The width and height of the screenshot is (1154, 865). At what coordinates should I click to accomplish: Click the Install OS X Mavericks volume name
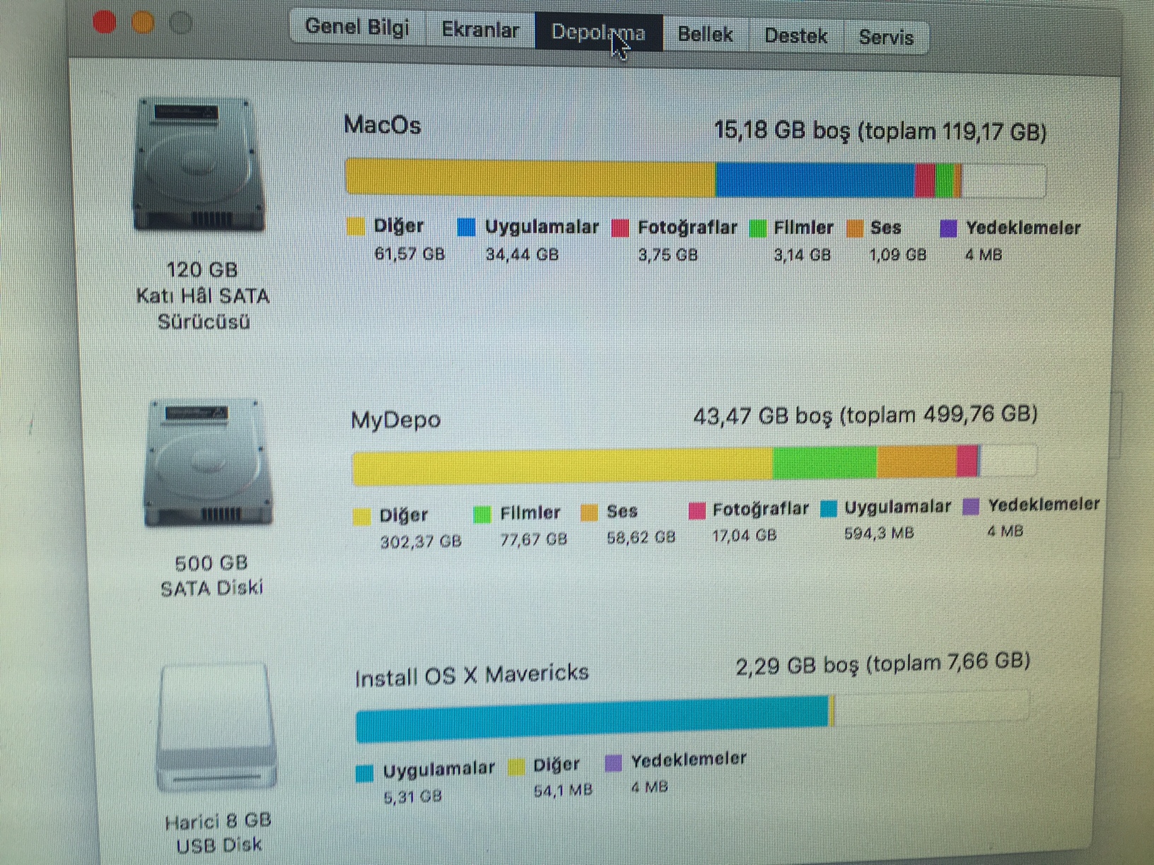tap(472, 675)
